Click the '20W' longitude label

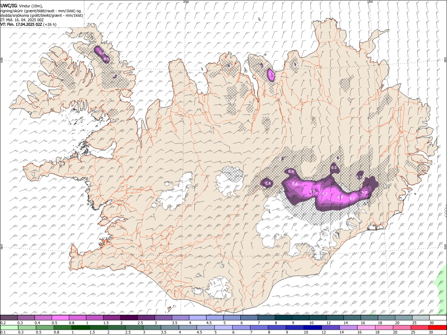[x=186, y=2]
